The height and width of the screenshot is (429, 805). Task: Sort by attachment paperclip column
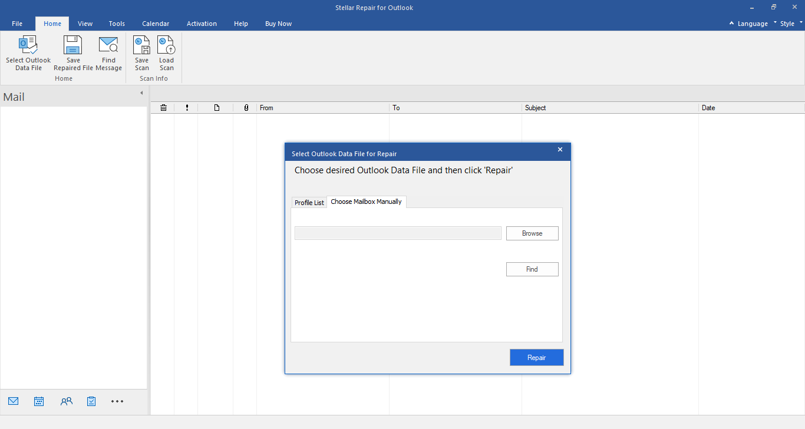[246, 108]
